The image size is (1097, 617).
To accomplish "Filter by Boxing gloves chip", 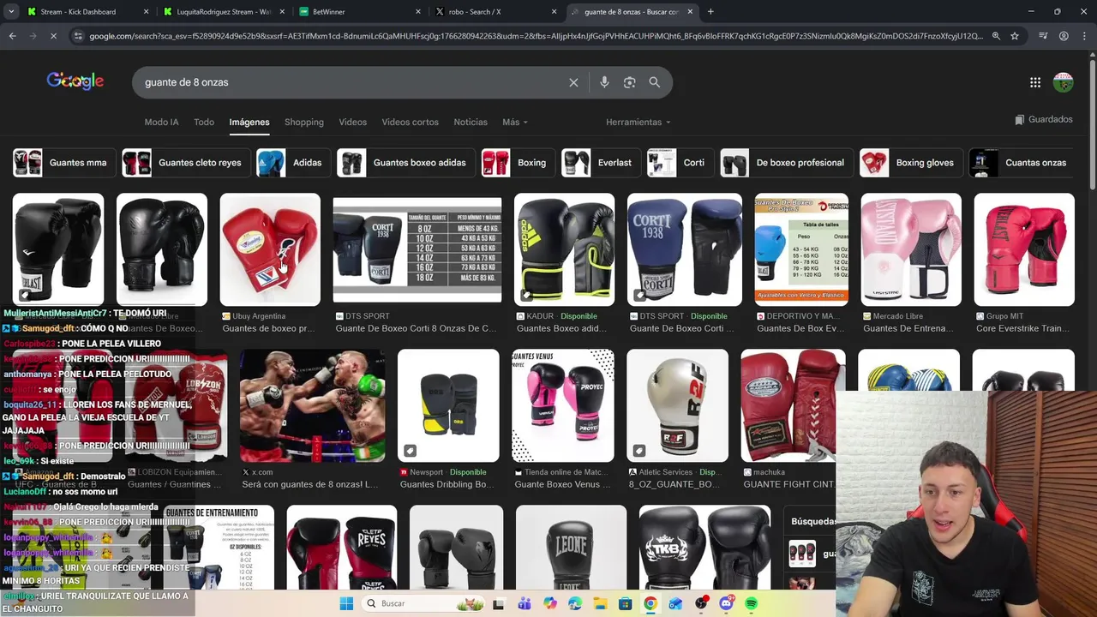I will pos(909,163).
